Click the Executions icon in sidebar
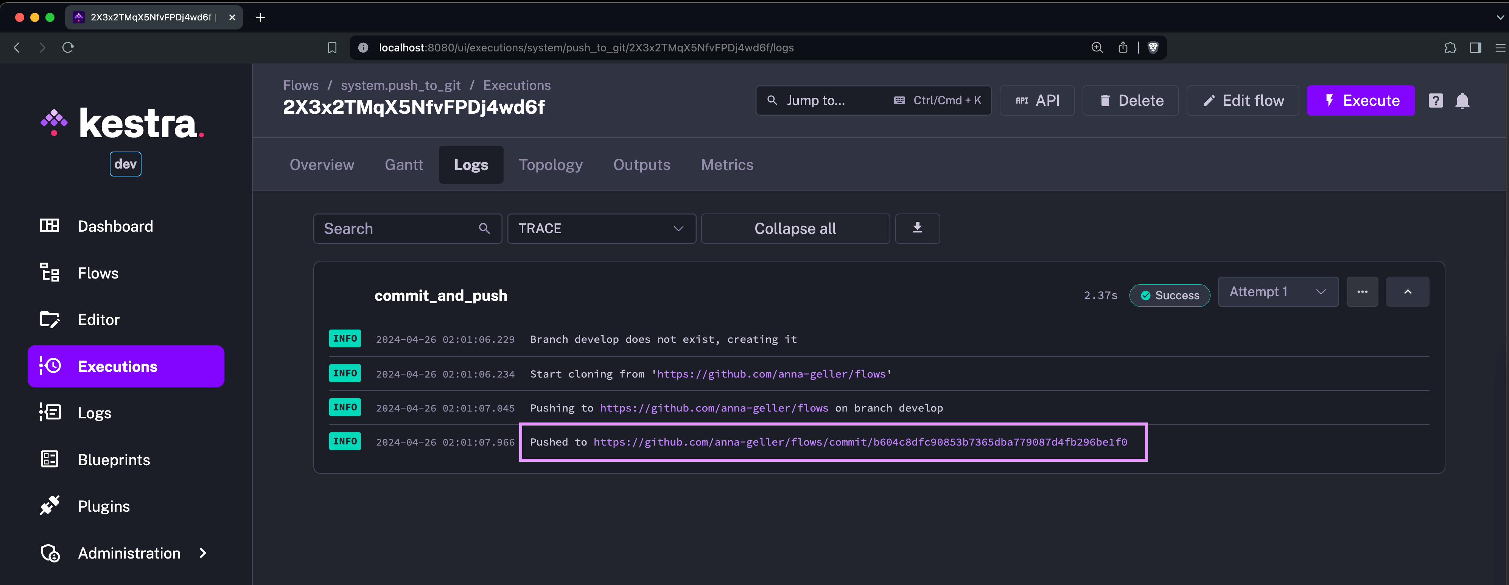This screenshot has height=585, width=1509. [50, 366]
